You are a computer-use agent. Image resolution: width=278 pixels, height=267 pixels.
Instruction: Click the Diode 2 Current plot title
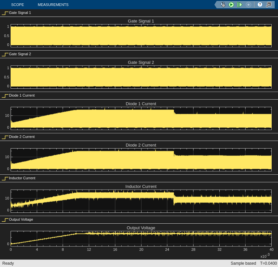click(141, 145)
